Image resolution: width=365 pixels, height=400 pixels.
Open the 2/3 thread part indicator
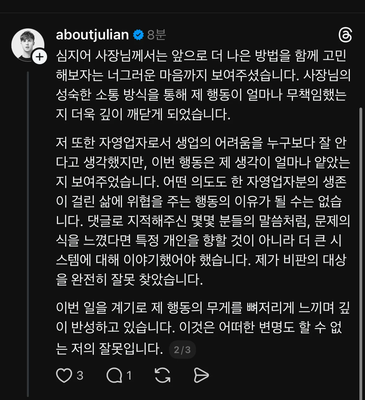[182, 350]
